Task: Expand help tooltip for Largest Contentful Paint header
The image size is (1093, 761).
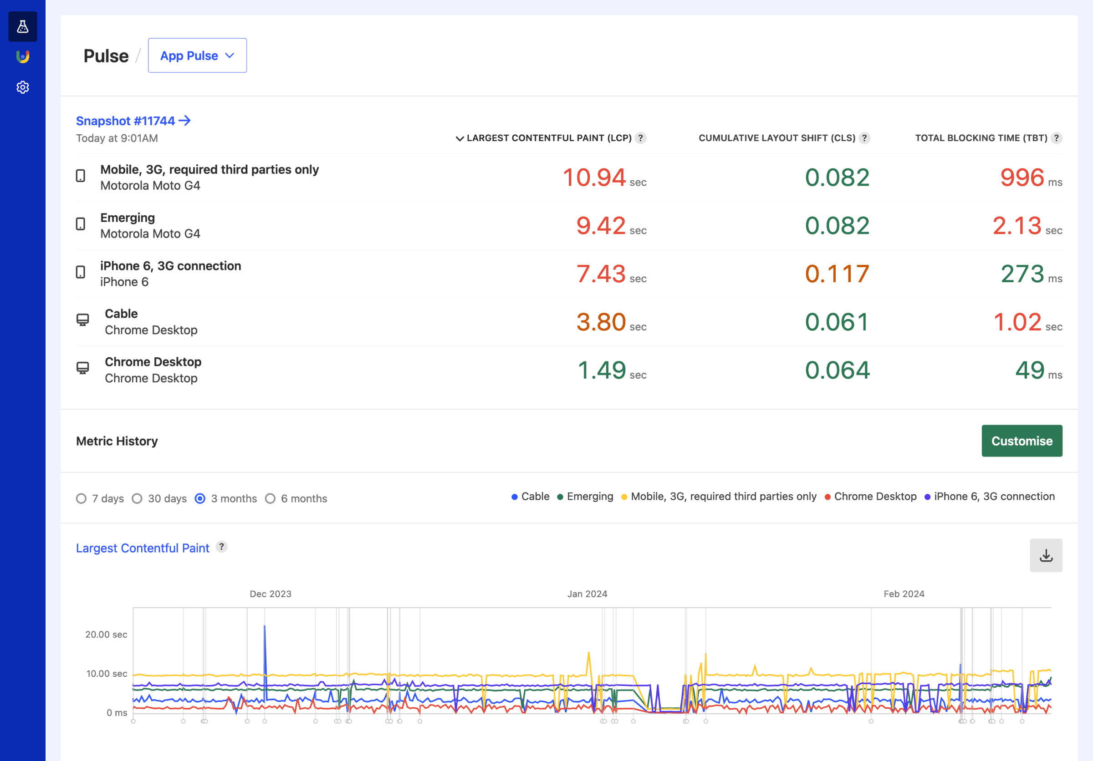Action: [641, 138]
